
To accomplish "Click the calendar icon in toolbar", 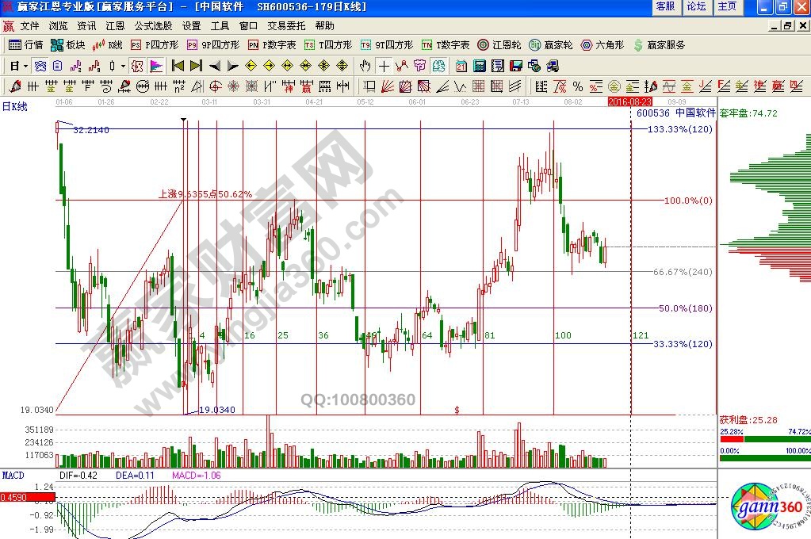I will click(461, 65).
